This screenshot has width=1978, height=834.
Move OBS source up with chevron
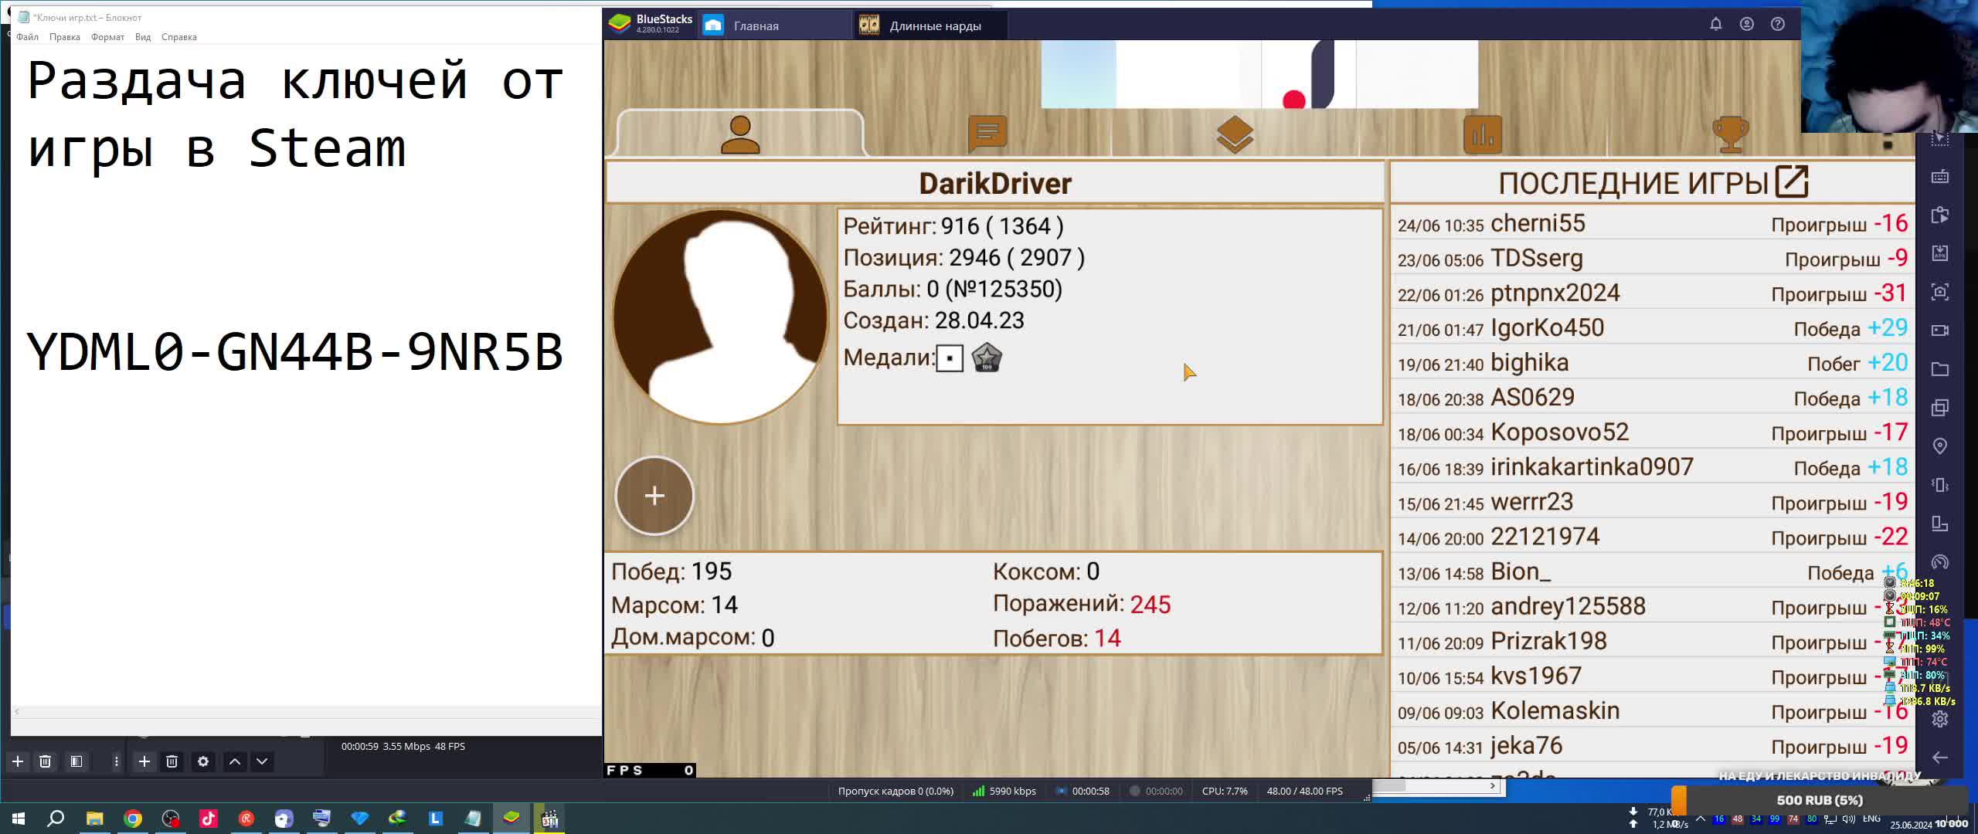tap(235, 761)
